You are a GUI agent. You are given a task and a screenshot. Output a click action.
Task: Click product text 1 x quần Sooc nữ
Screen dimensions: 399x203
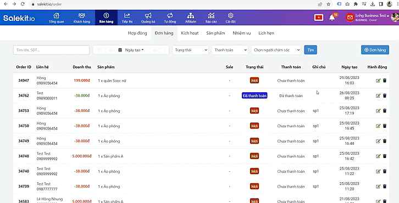[x=112, y=81]
